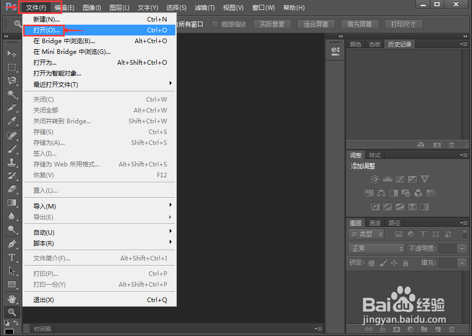Expand 自动(U) submenu
The image size is (472, 336).
pyautogui.click(x=99, y=233)
